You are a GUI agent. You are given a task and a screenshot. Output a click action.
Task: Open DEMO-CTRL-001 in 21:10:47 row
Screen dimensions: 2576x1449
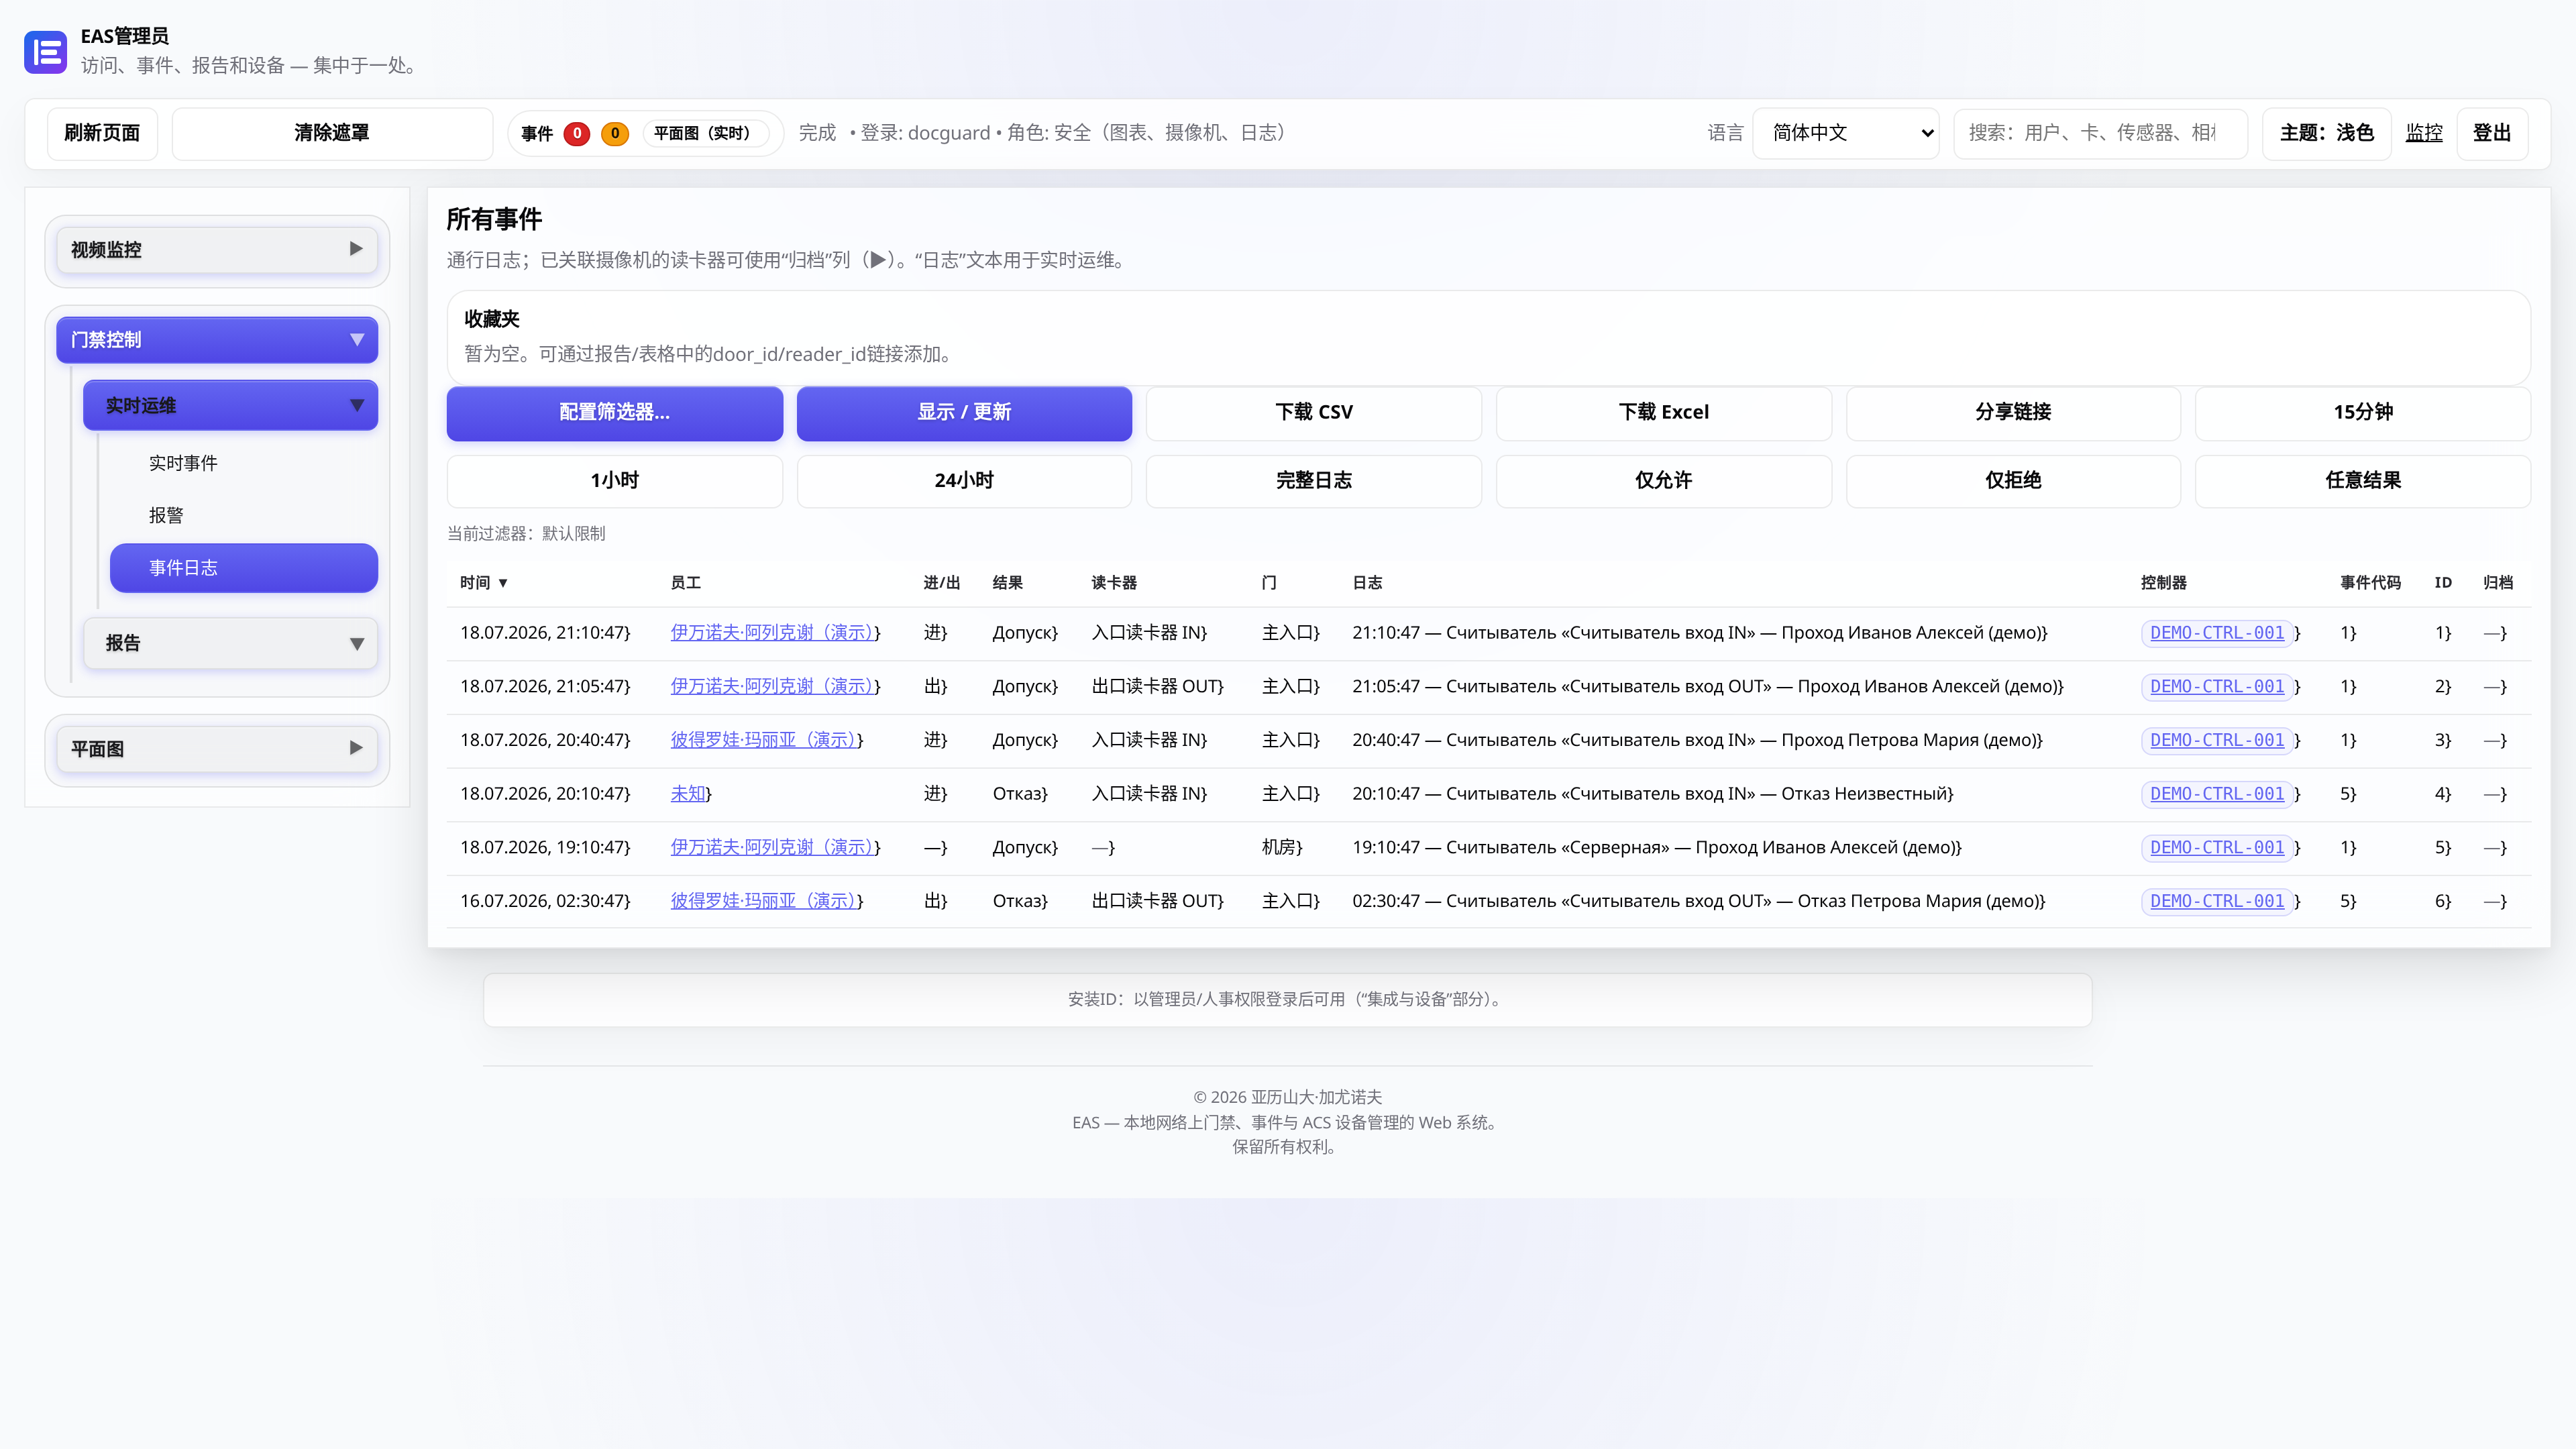[x=2217, y=633]
